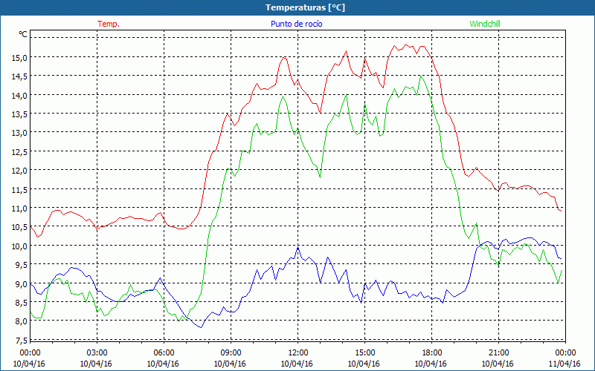Click the 10,5 y-axis value

tap(20, 227)
